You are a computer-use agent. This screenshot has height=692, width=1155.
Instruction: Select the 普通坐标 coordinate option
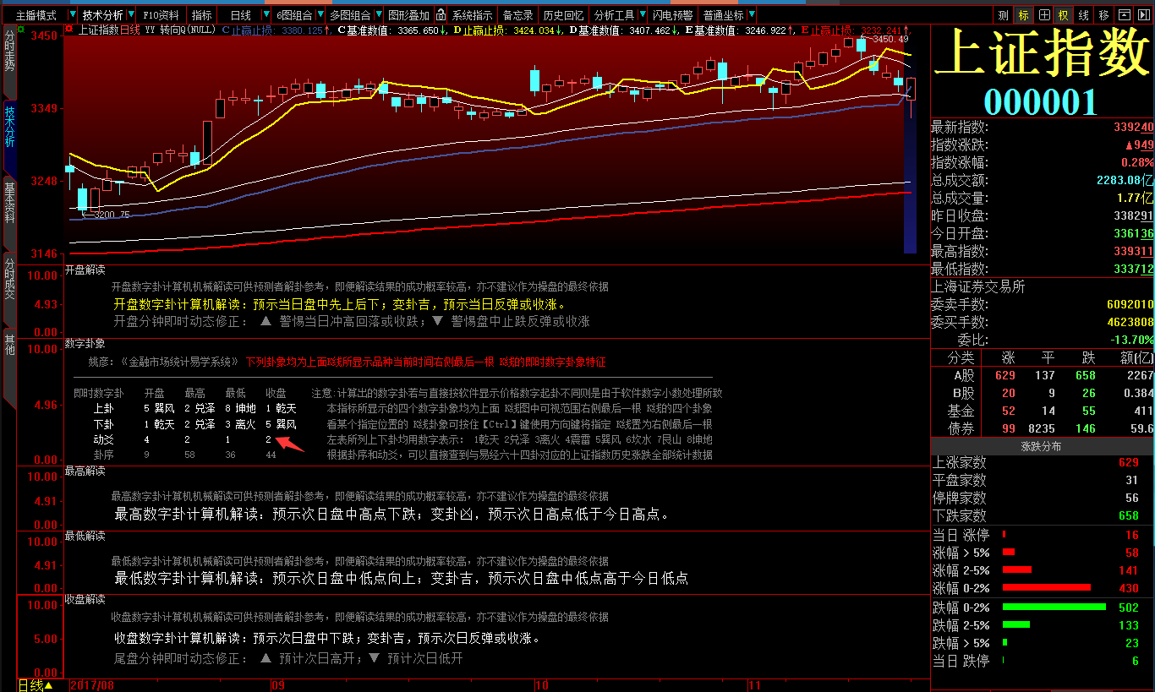(x=723, y=15)
